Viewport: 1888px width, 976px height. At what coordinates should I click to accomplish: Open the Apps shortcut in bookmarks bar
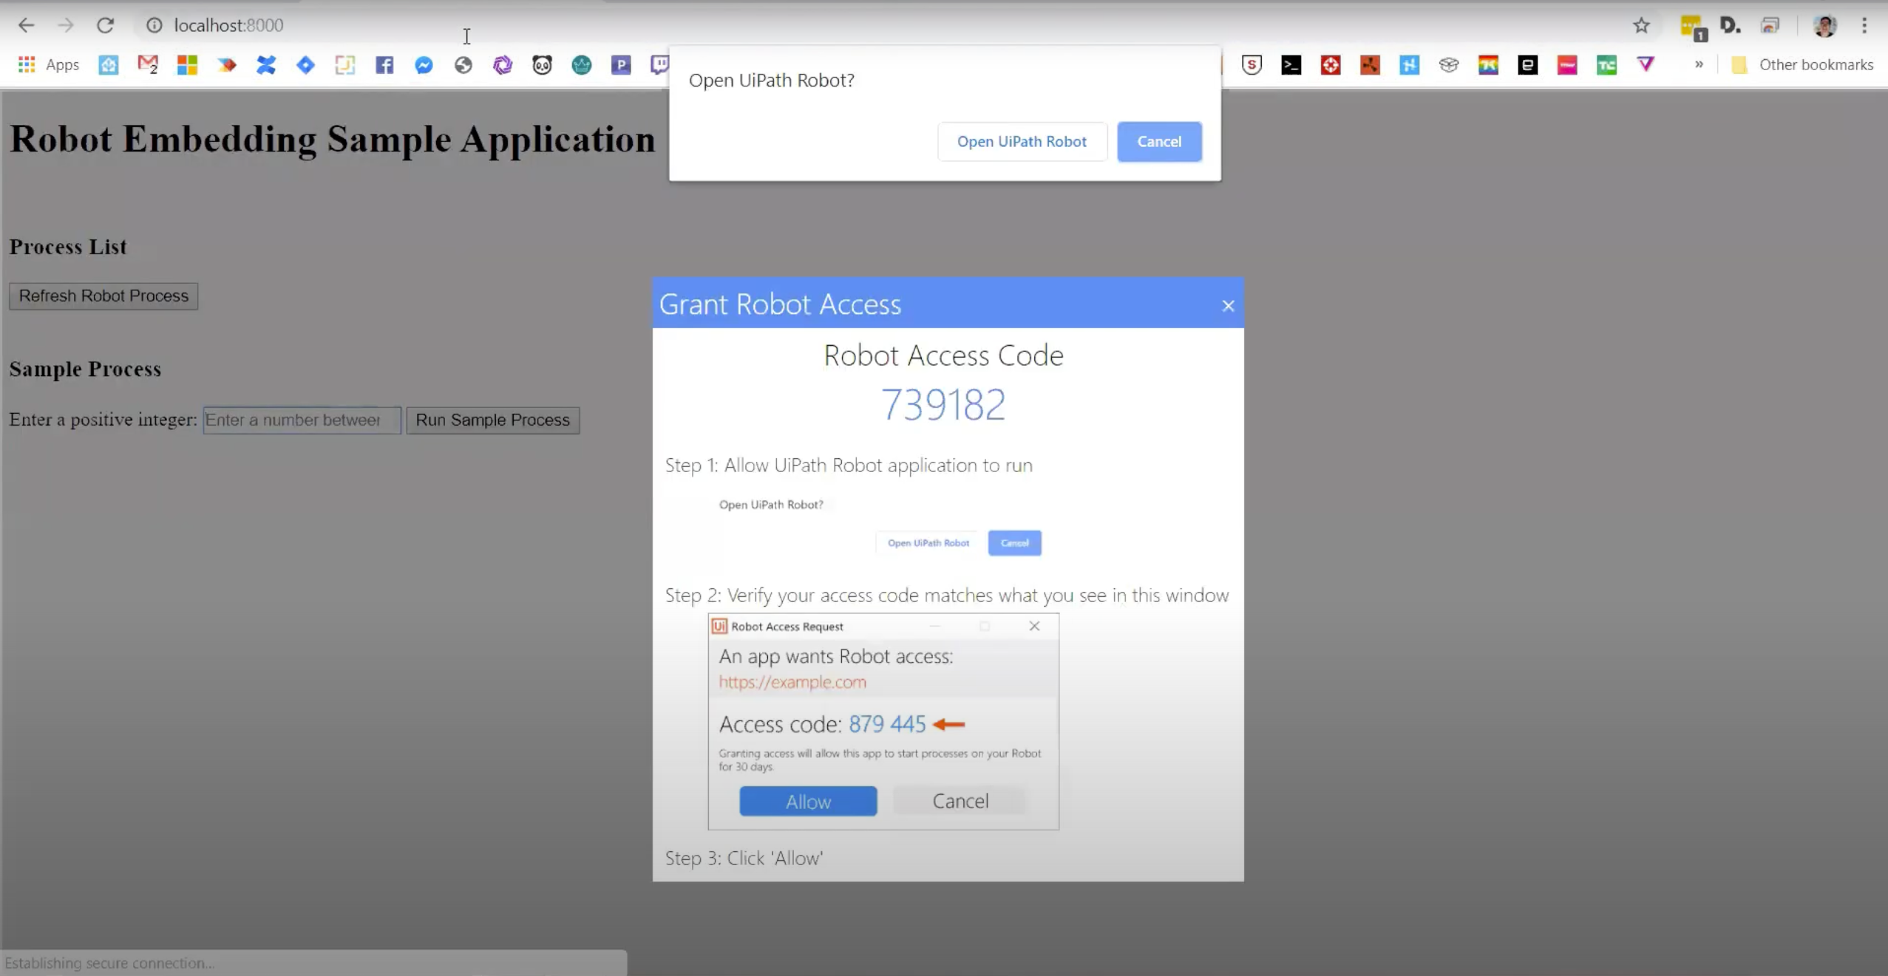click(x=49, y=65)
